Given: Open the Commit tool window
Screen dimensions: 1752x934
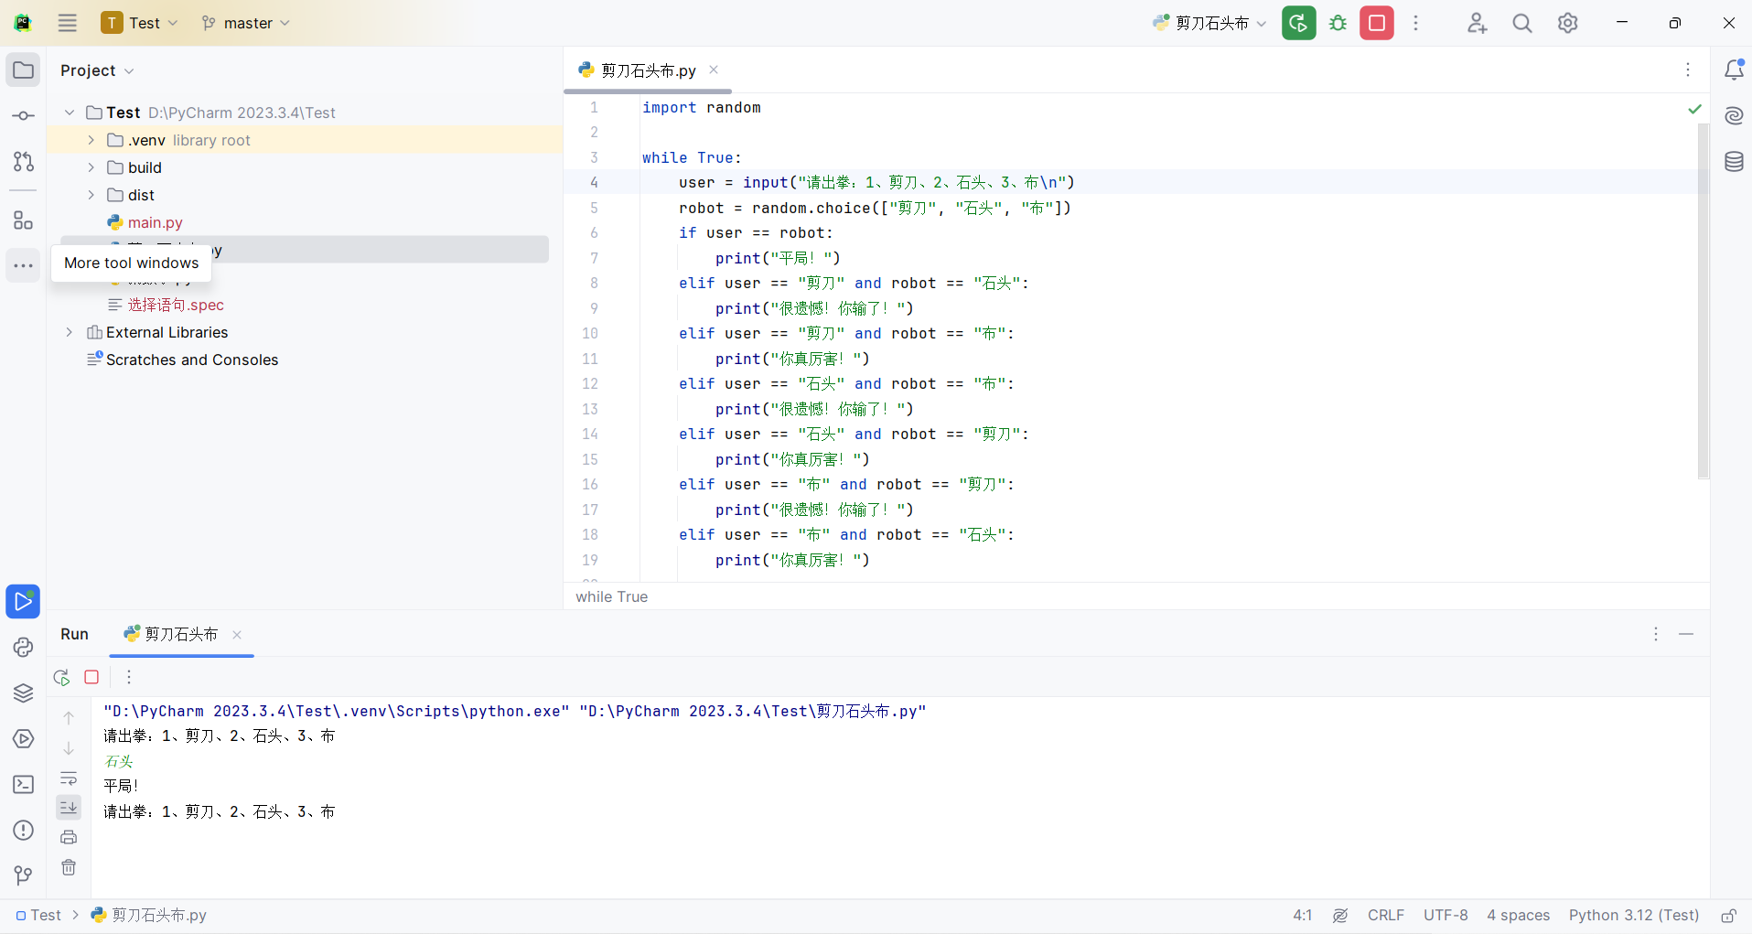Looking at the screenshot, I should click(24, 116).
